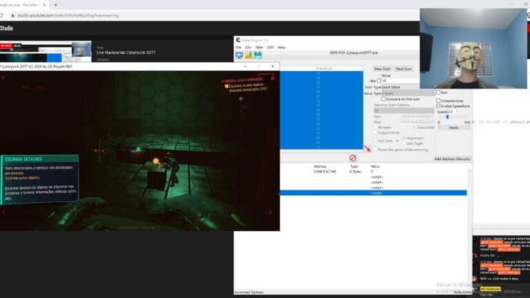Enable the Unrandomizer checkbox
This screenshot has width=530, height=298.
click(x=438, y=101)
